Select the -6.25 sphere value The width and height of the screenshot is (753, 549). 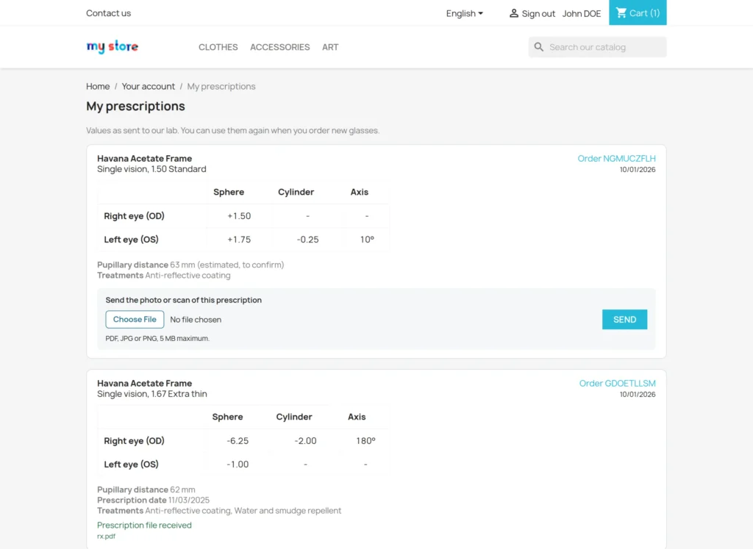(238, 441)
